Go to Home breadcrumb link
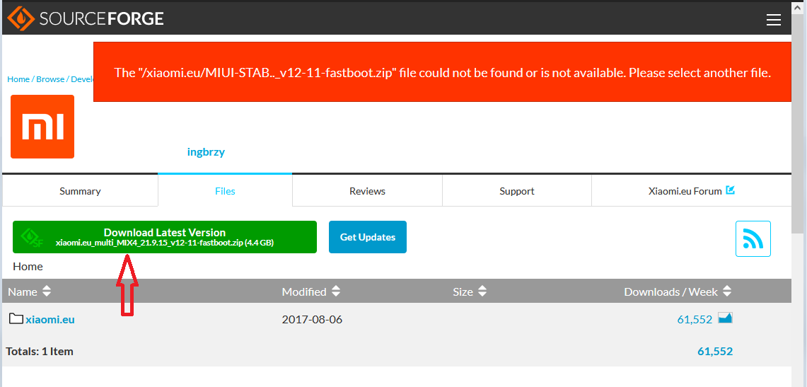The width and height of the screenshot is (807, 387). point(18,79)
